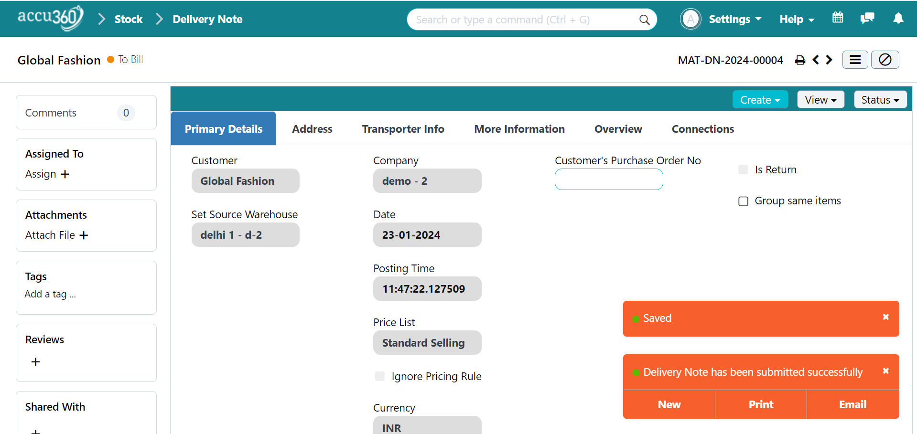The width and height of the screenshot is (917, 434).
Task: Click posting time 11:47:22.127509
Action: pyautogui.click(x=427, y=289)
